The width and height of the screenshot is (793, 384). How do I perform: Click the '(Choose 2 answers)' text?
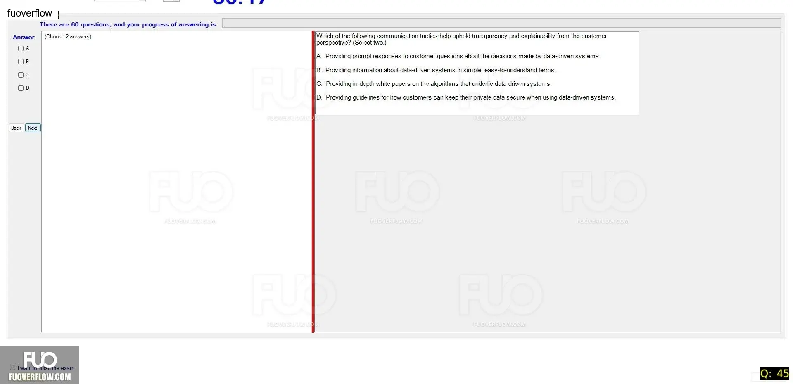coord(68,37)
